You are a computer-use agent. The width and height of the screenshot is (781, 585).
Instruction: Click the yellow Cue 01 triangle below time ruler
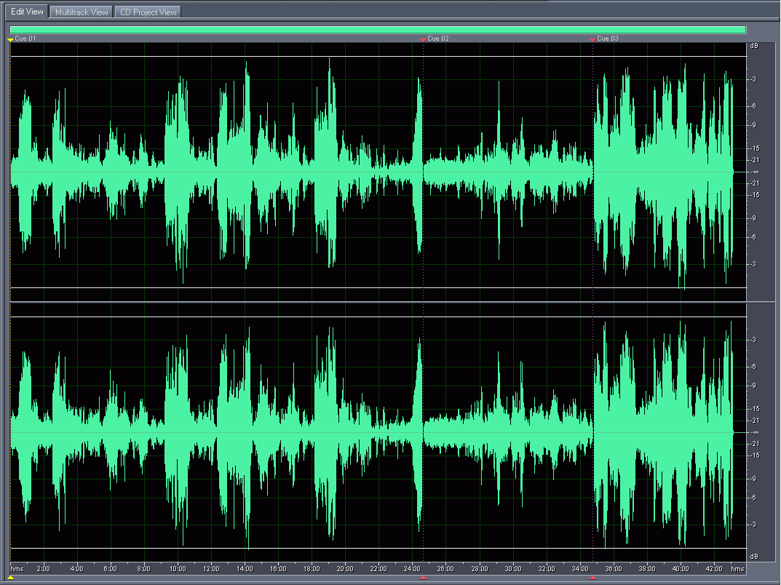(10, 578)
